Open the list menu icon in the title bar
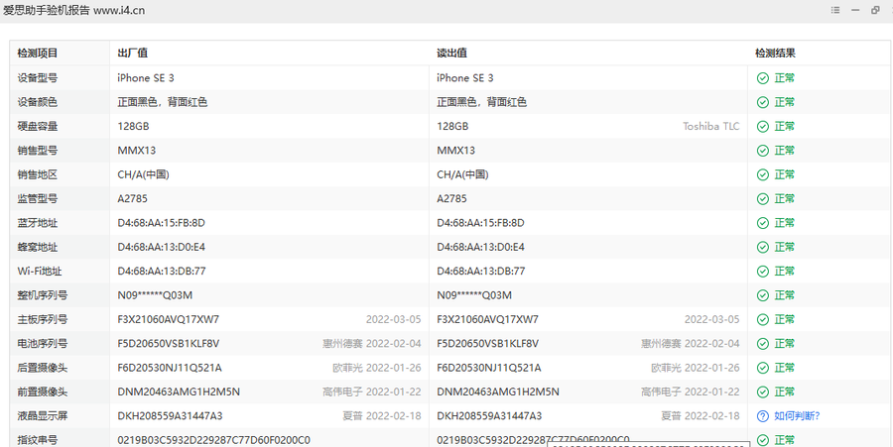The image size is (893, 447). click(x=835, y=10)
